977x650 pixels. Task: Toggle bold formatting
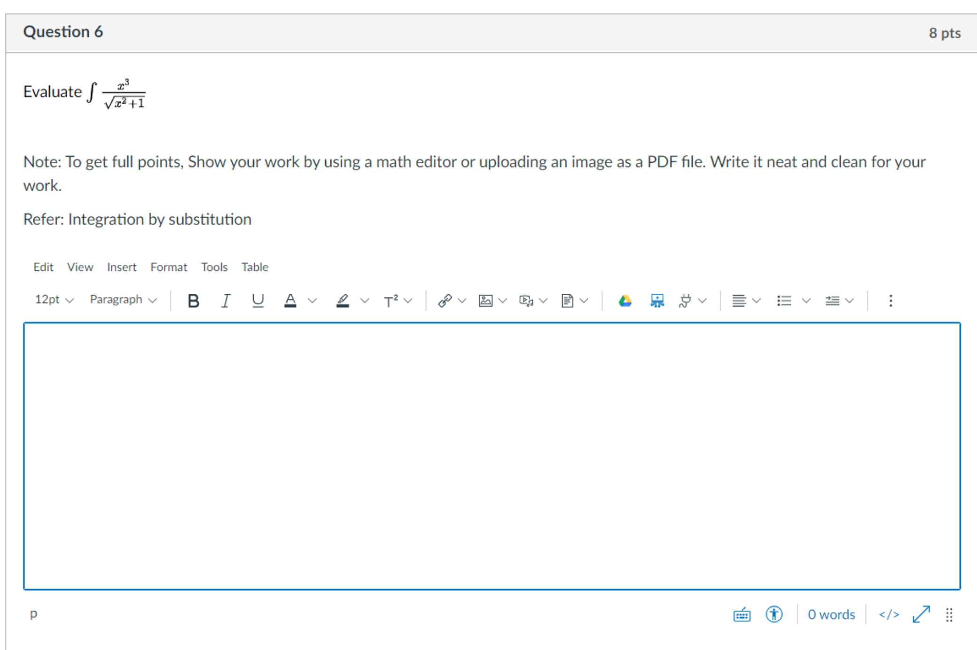pos(193,300)
